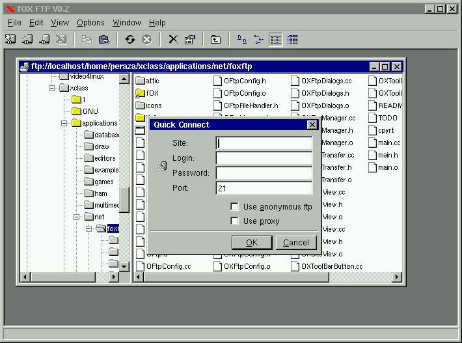This screenshot has width=462, height=343.
Task: Select the OXFtpDialogs.cc file
Action: coord(321,81)
